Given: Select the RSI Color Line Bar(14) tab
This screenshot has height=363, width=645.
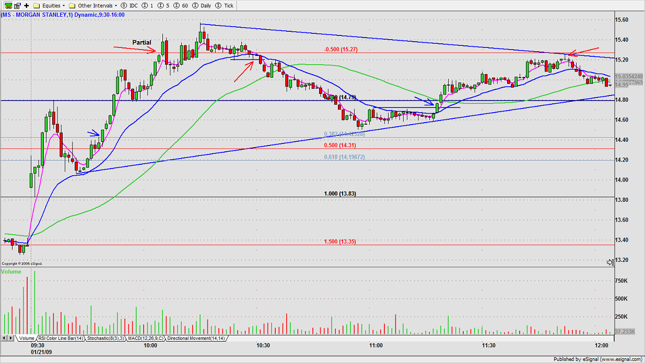Looking at the screenshot, I should pos(61,338).
